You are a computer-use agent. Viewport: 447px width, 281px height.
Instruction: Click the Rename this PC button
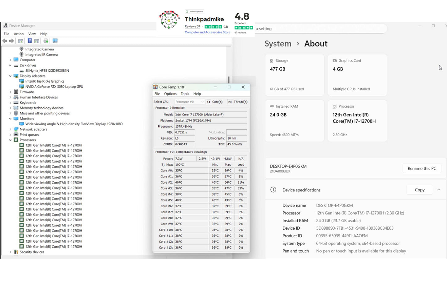(x=422, y=168)
